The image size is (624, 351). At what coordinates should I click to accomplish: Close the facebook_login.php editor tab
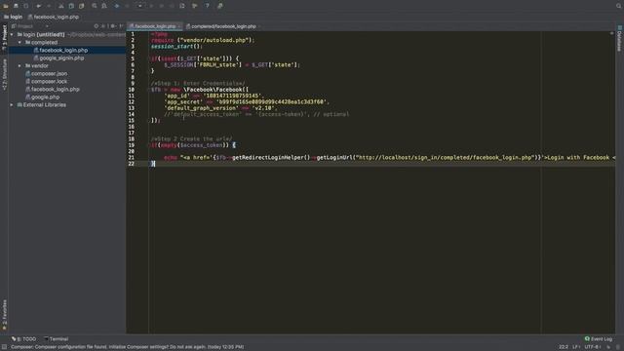pos(179,26)
